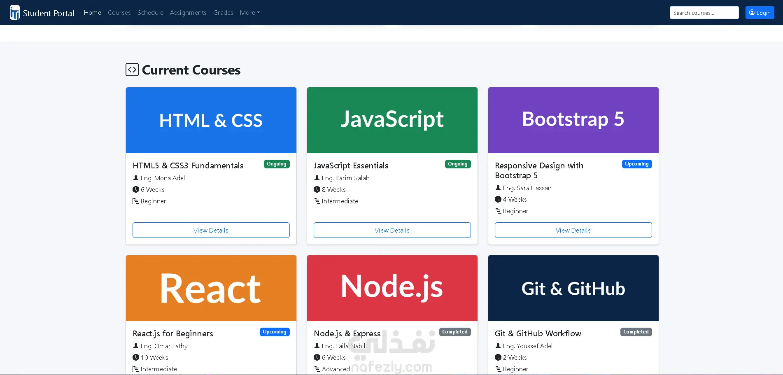Click instructor name Eng. Mona Adel
Viewport: 783px width, 375px height.
pyautogui.click(x=163, y=178)
